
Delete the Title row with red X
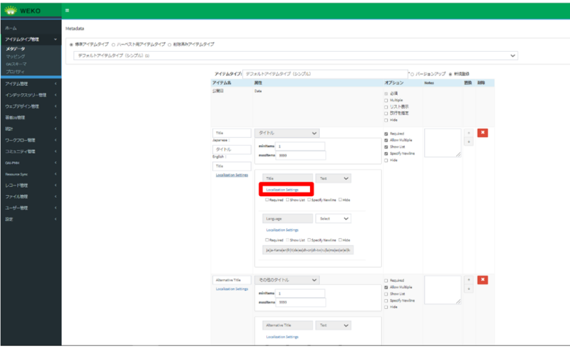[x=483, y=133]
